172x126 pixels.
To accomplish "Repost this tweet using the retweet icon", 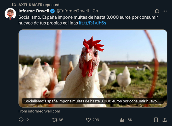I will pos(55,120).
